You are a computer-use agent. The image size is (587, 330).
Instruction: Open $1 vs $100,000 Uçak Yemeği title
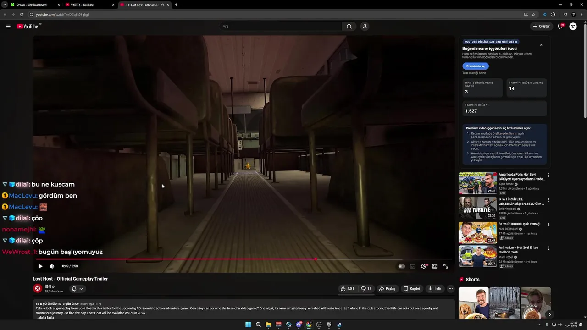pyautogui.click(x=520, y=224)
